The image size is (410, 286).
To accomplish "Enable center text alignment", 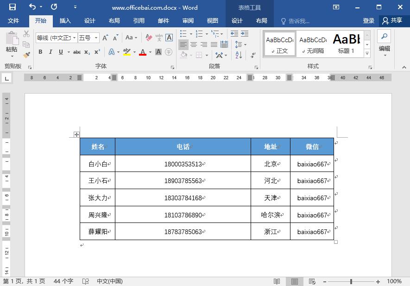I will [194, 44].
